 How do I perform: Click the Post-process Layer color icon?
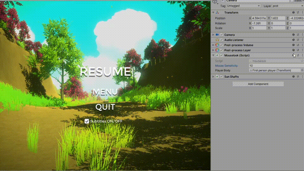[217, 50]
